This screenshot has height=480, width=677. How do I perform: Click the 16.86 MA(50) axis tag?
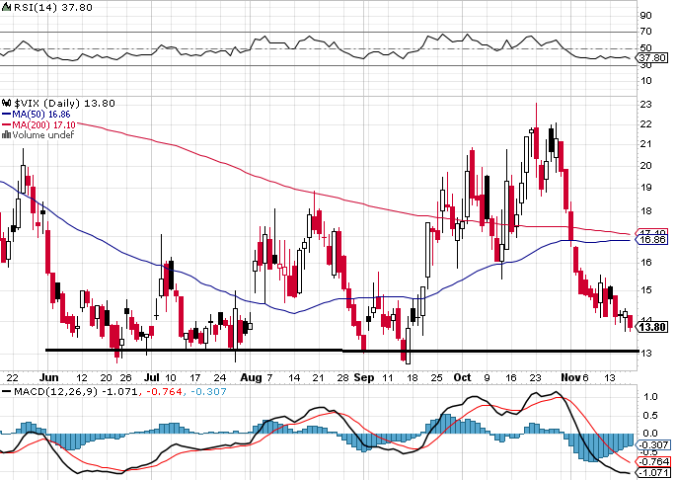[x=652, y=240]
